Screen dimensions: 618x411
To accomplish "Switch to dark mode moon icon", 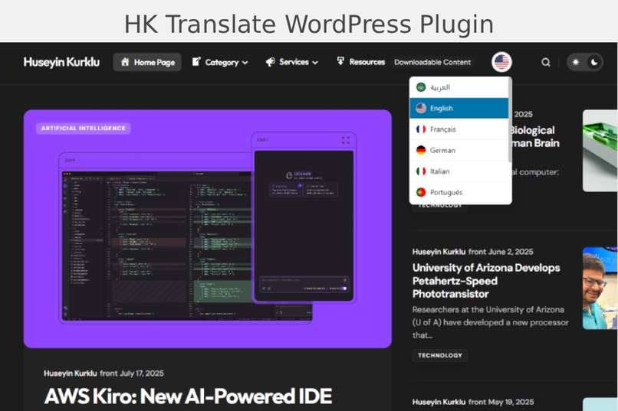I will pyautogui.click(x=594, y=62).
